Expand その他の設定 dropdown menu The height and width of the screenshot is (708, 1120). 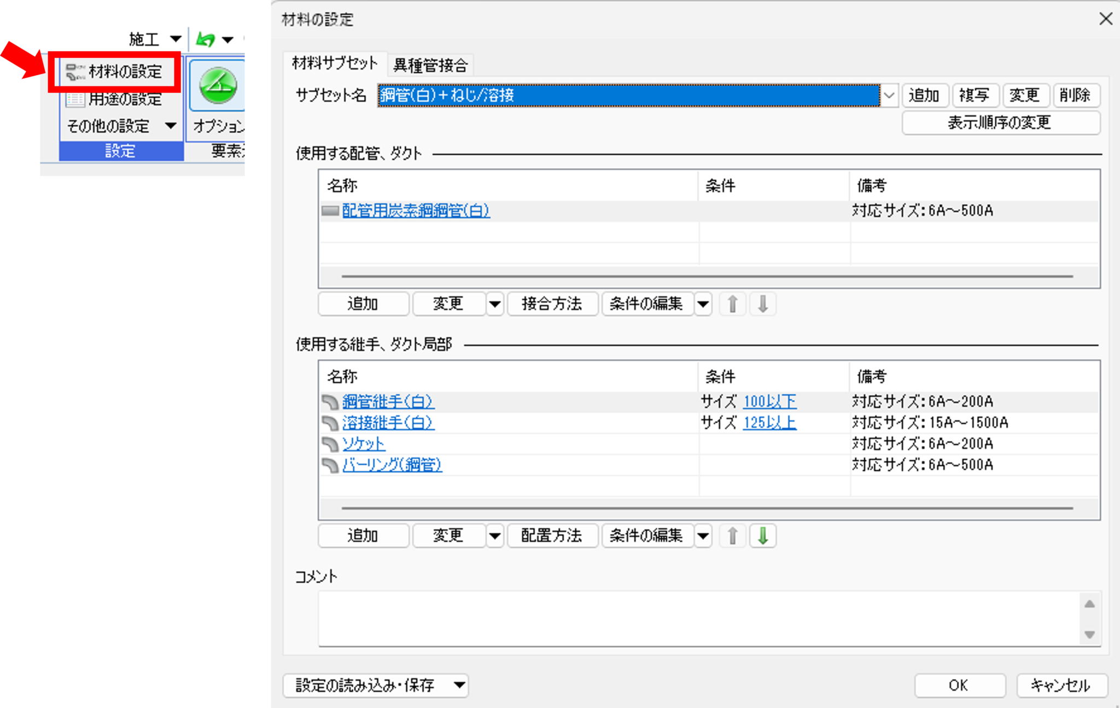[121, 126]
